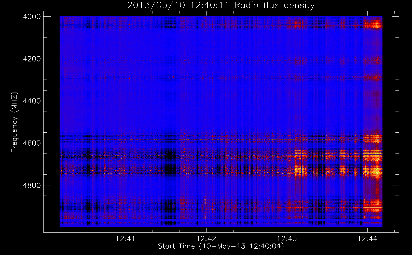Click the 4400 frequency tick label

[x=32, y=101]
